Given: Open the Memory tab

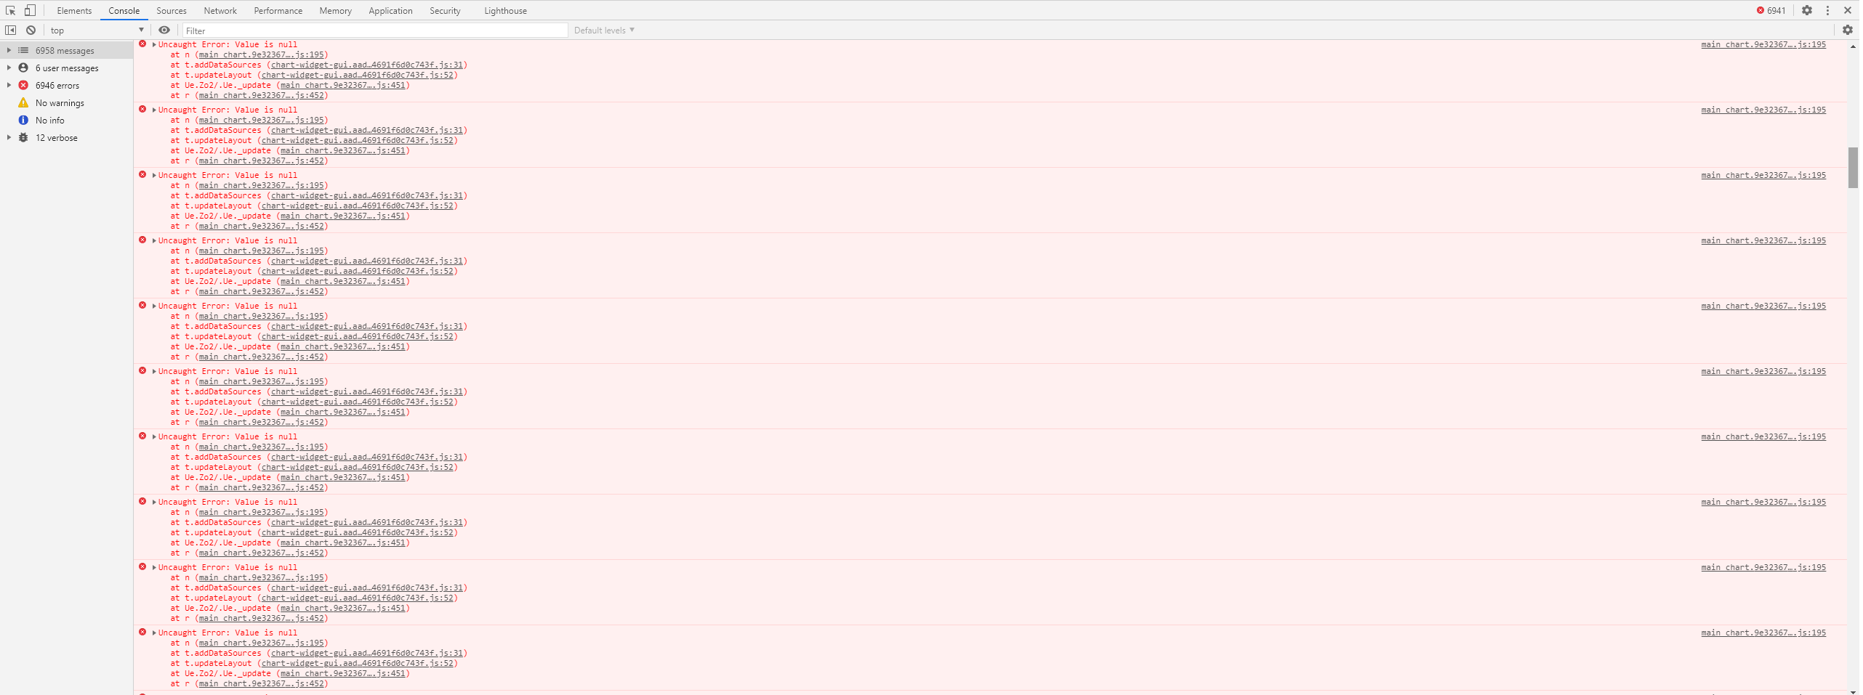Looking at the screenshot, I should pos(335,10).
